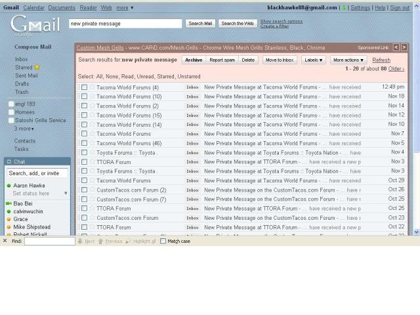The image size is (420, 315).
Task: Star the 12:49 pm Tacoma World Forums message
Action: pos(93,87)
